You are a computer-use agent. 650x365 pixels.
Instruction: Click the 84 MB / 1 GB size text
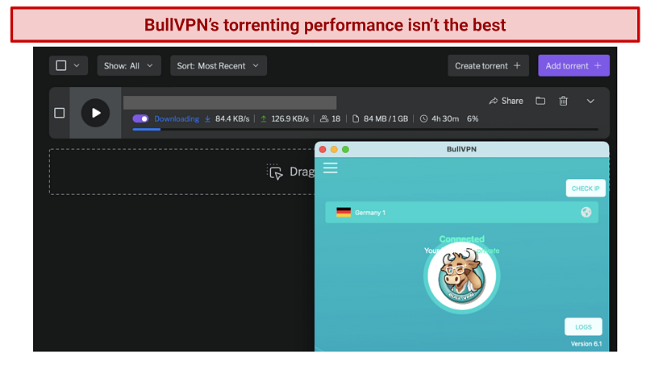click(x=385, y=119)
